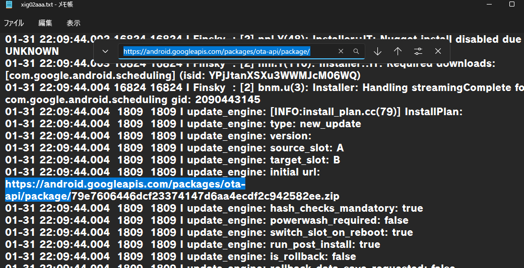
Task: Click the Notepad app icon in title bar
Action: 9,5
